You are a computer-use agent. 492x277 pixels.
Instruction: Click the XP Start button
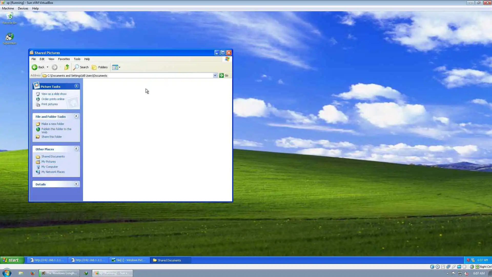[12, 260]
